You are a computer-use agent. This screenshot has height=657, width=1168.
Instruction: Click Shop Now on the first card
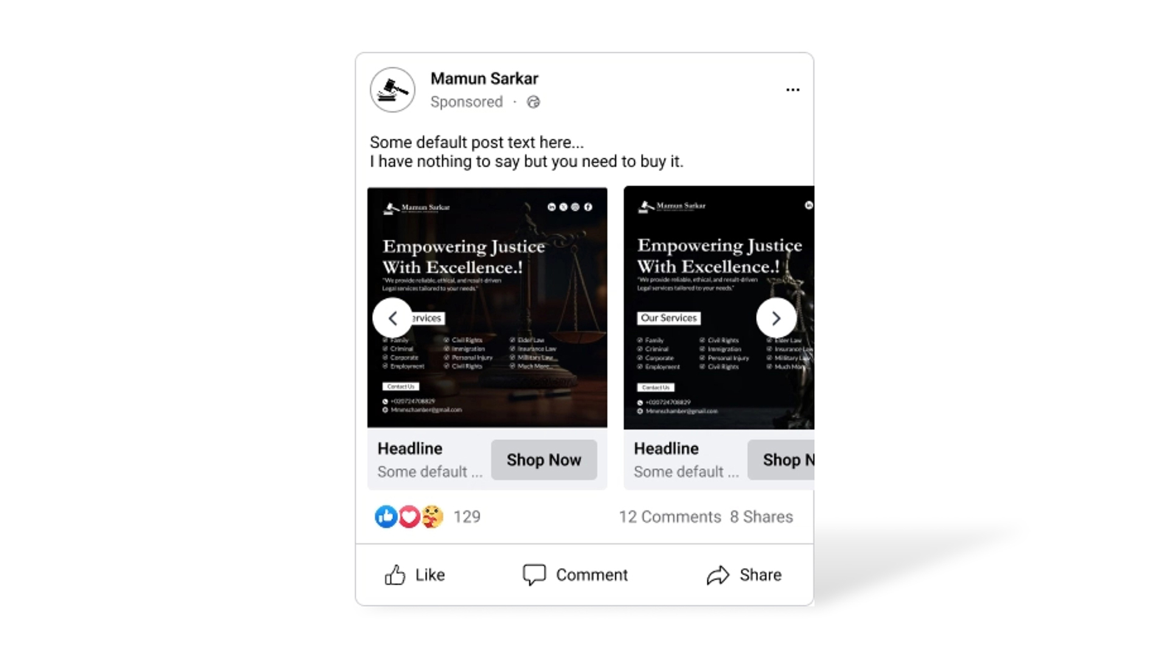coord(544,460)
